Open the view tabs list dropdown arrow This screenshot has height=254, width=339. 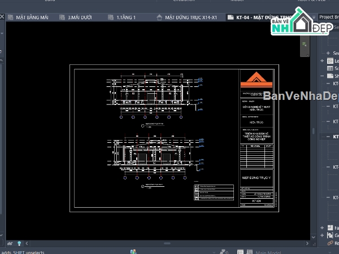point(314,17)
